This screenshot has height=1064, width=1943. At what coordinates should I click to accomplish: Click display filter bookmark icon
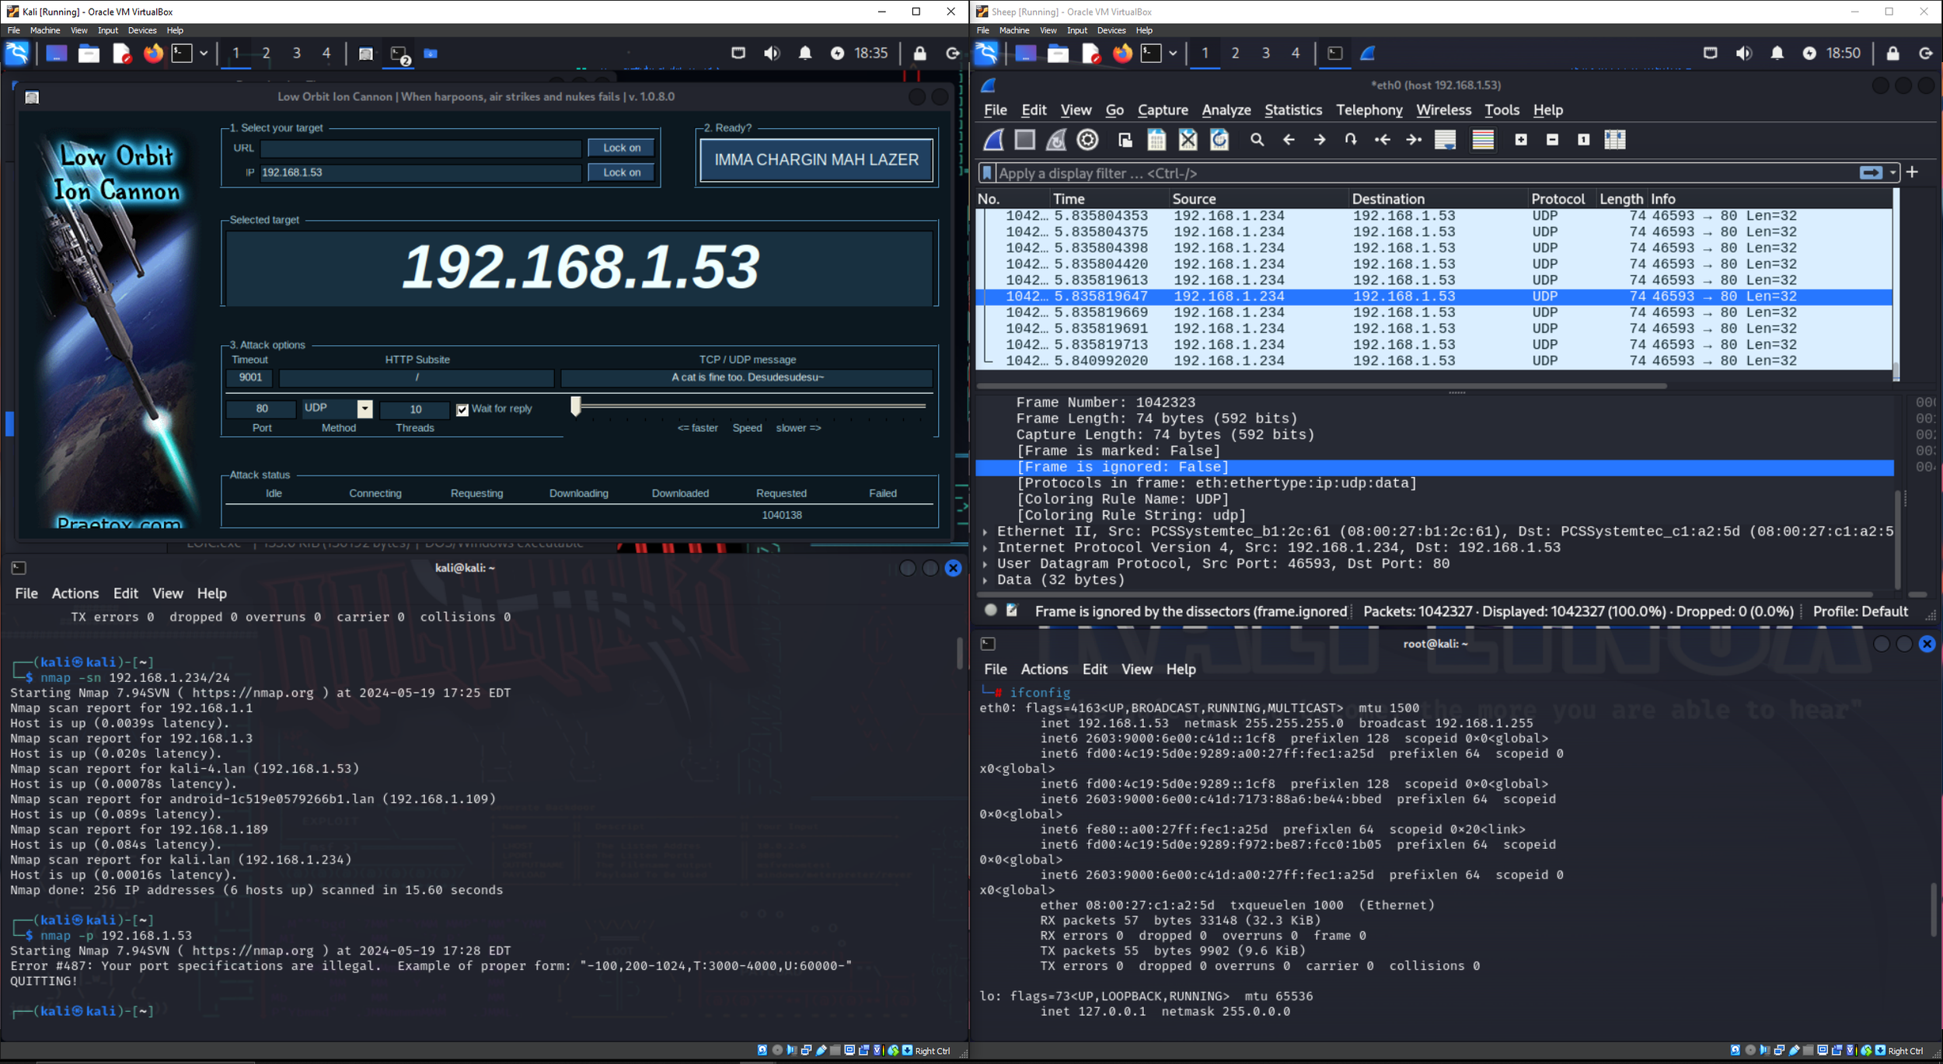(987, 173)
